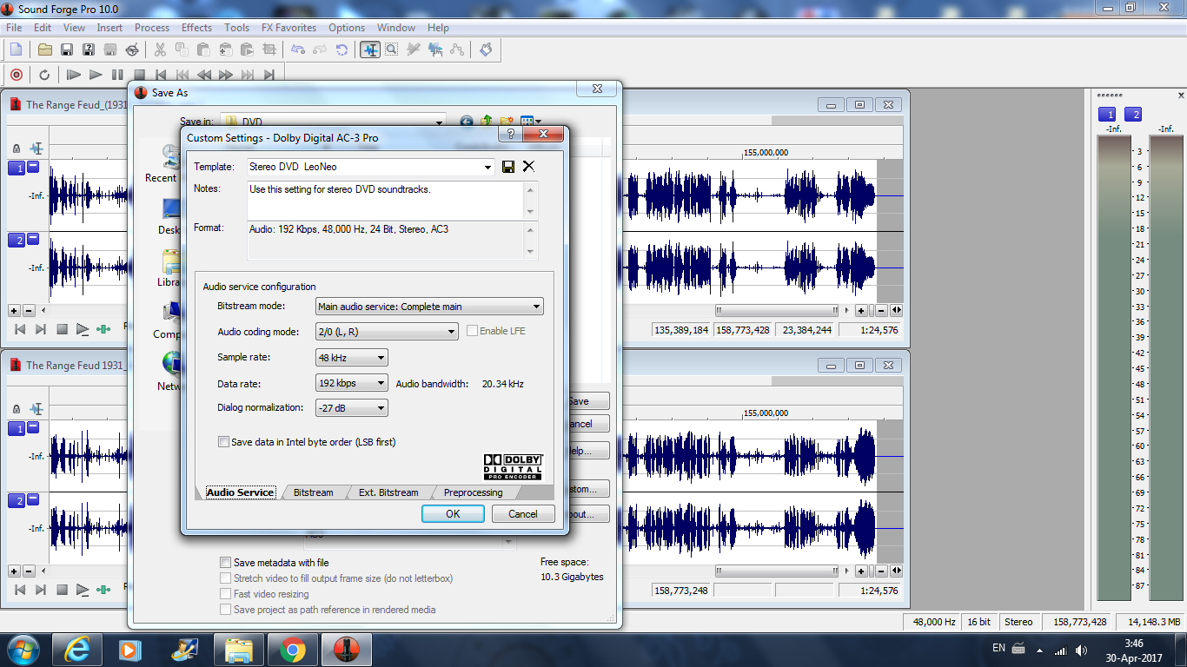Open the FX Favorites menu
Viewport: 1187px width, 667px height.
(x=288, y=28)
